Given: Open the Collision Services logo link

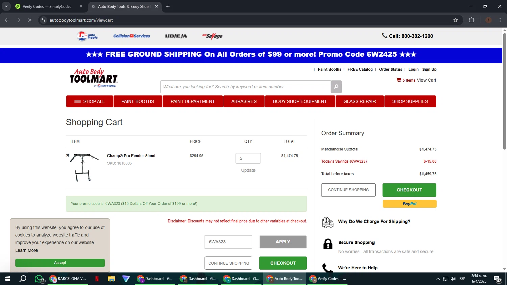Looking at the screenshot, I should click(131, 36).
